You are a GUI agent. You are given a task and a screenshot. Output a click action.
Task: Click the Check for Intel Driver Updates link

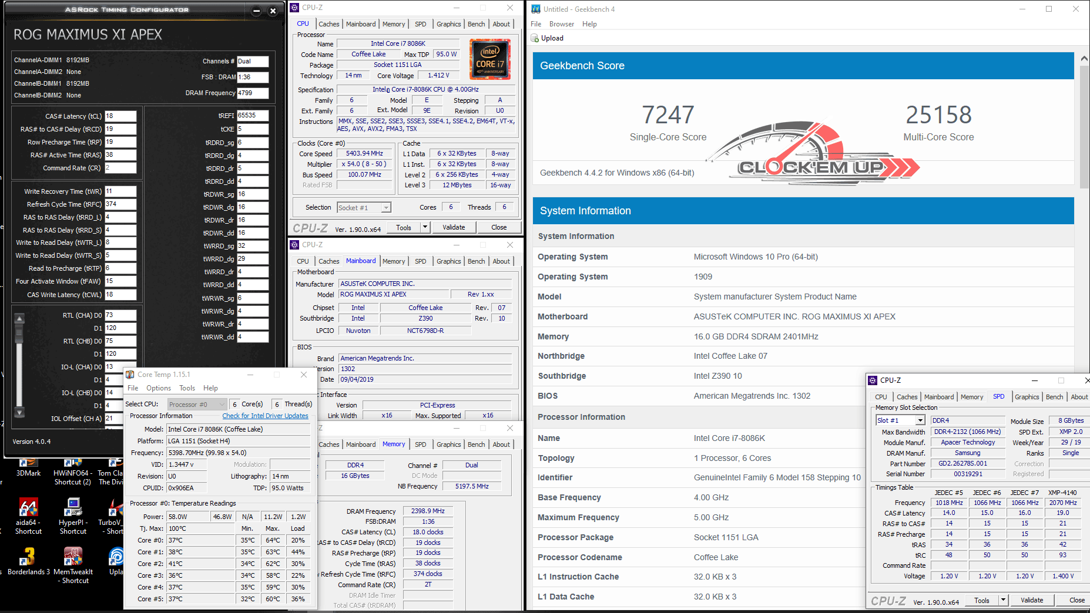coord(265,416)
